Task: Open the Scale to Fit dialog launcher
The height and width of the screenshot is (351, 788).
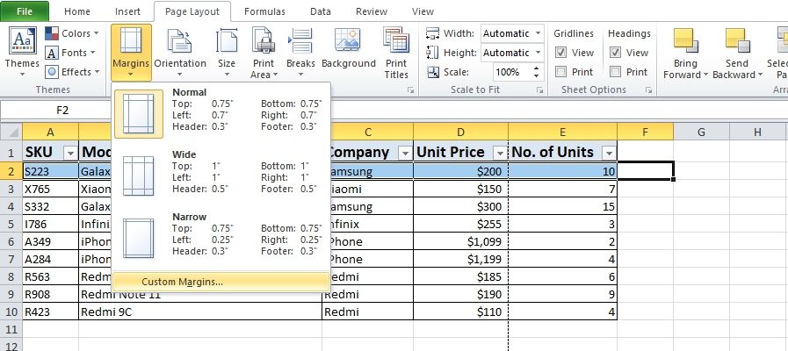Action: [x=539, y=90]
